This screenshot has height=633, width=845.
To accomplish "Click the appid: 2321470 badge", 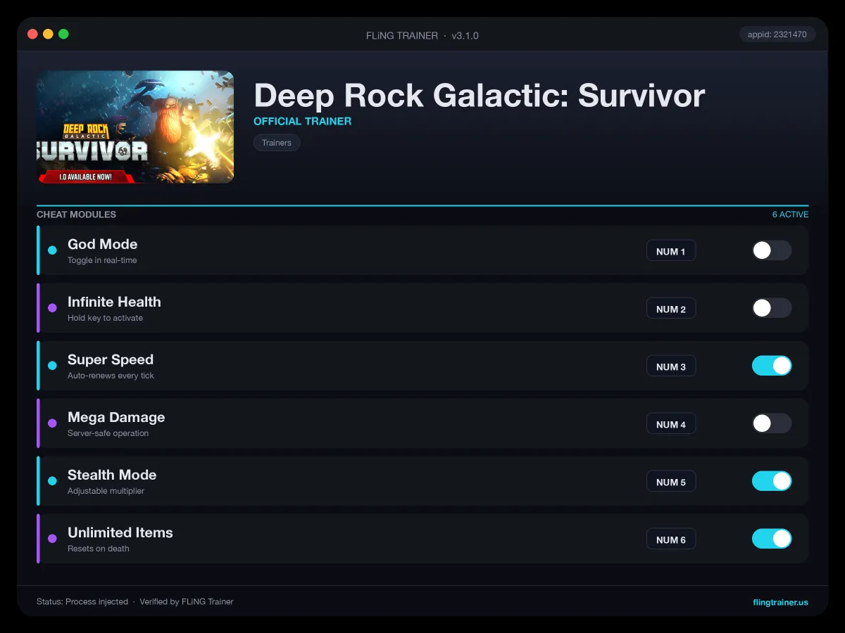I will pos(777,34).
